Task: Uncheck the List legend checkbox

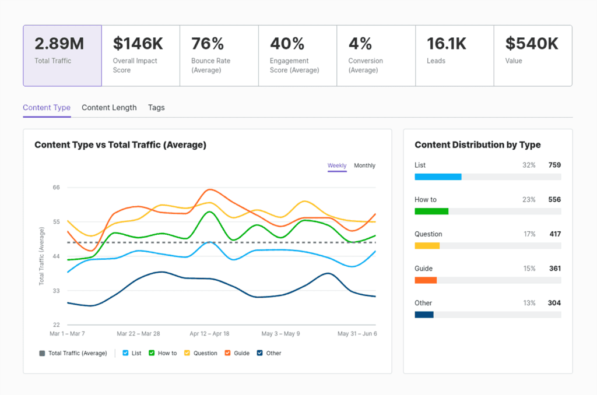Action: (x=125, y=353)
